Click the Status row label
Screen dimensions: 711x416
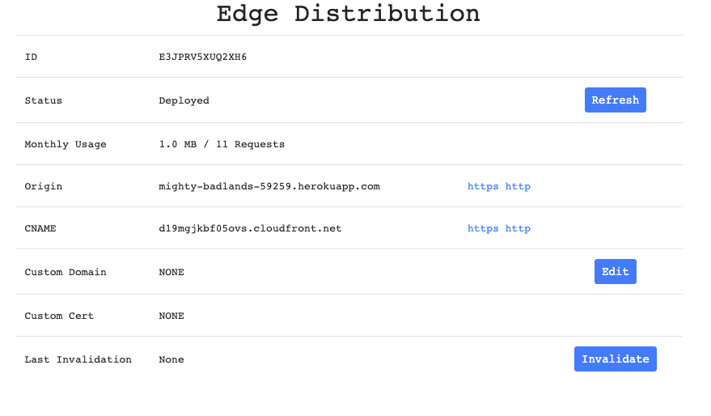tap(44, 100)
